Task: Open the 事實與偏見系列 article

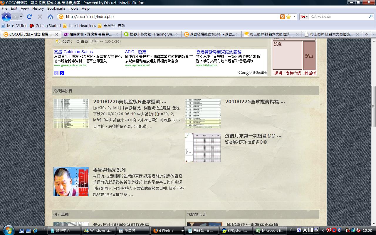Action: pos(109,170)
